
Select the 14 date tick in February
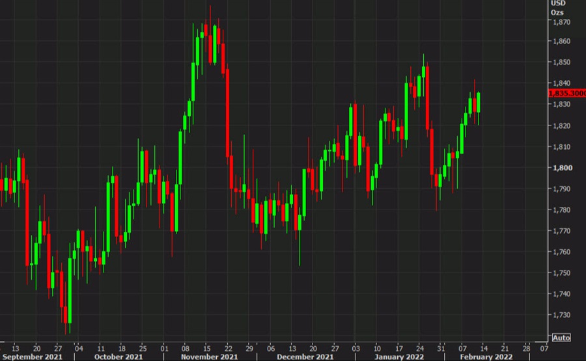[x=484, y=349]
